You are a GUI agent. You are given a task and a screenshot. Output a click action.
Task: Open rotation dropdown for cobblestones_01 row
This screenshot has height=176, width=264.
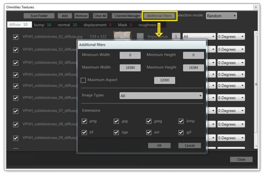231,36
